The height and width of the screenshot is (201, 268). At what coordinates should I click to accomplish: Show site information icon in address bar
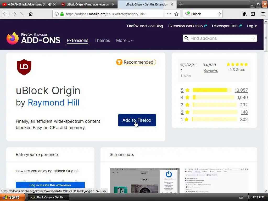[x=57, y=14]
